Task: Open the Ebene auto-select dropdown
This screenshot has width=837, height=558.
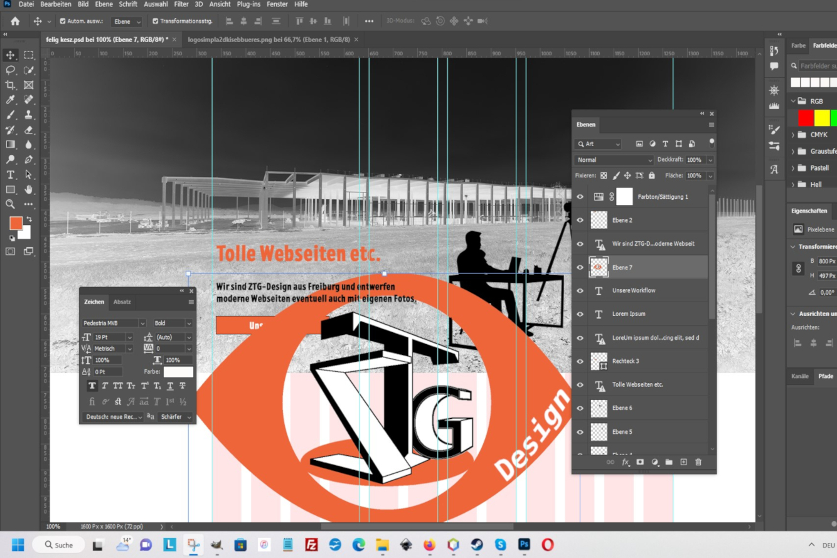Action: pyautogui.click(x=127, y=21)
